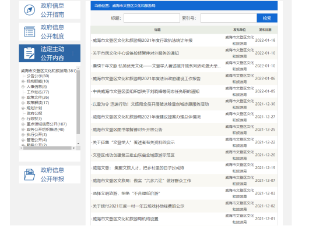Select 工作动态(77) in the tree
This screenshot has height=226, width=323.
pos(38,92)
